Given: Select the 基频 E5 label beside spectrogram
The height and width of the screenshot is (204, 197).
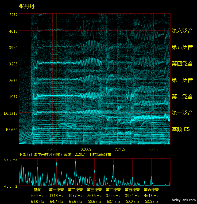Looking at the screenshot, I should tap(180, 129).
